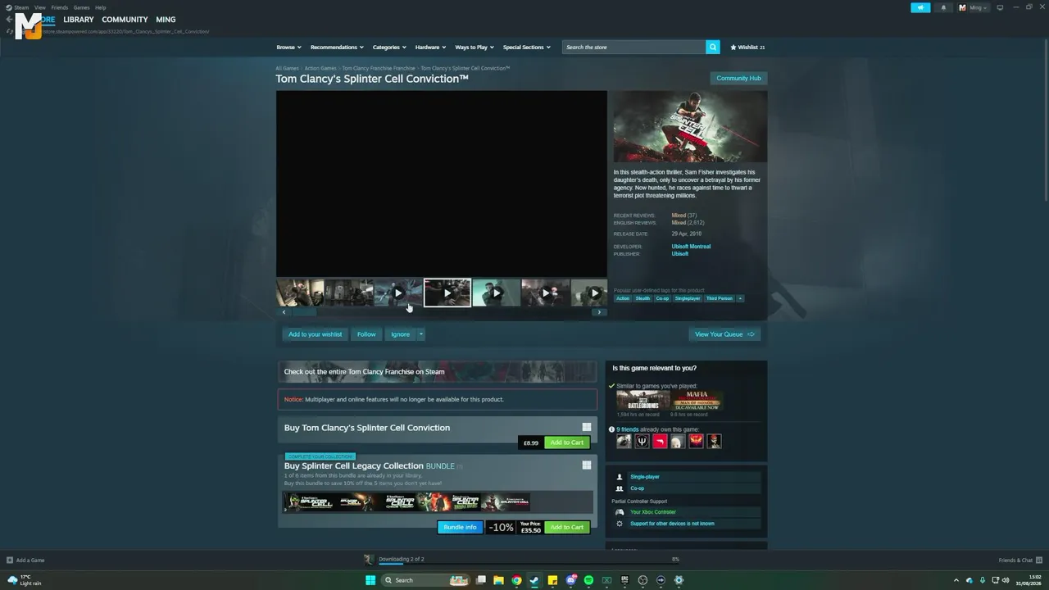This screenshot has width=1049, height=590.
Task: Open the Games menu
Action: [81, 7]
